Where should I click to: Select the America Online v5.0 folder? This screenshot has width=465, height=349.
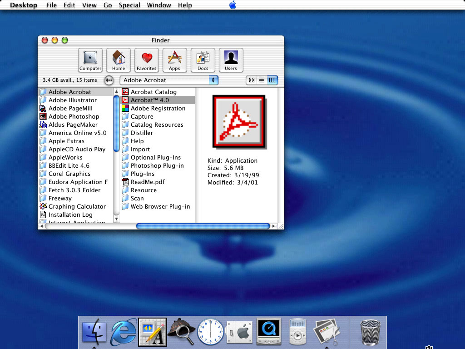[x=76, y=133]
